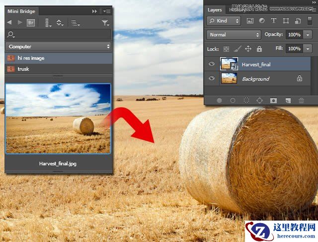Viewport: 318px width, 242px height.
Task: Open search magnifier options in Mini Bridge
Action: tap(11, 34)
